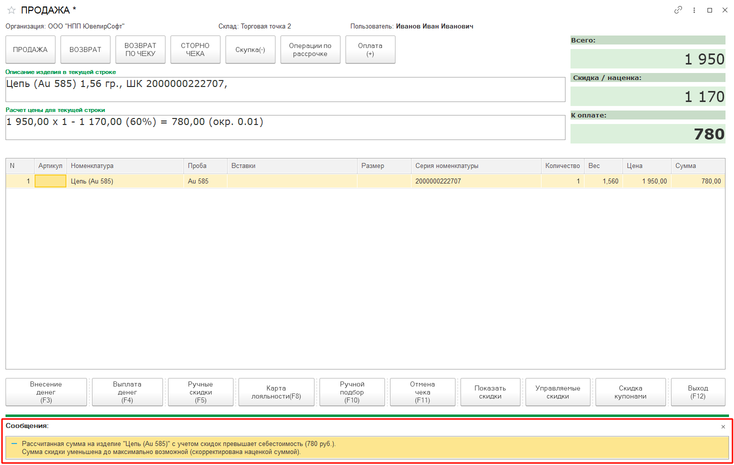Click the К оплате value 780
The height and width of the screenshot is (465, 734).
pos(648,134)
